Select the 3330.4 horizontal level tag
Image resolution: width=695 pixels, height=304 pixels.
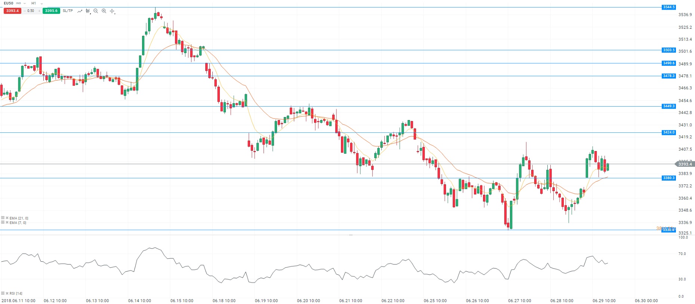pyautogui.click(x=669, y=230)
